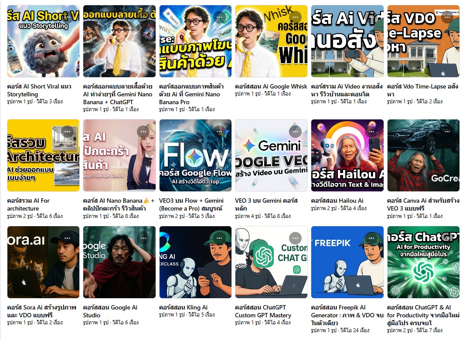Open album title คอร์สสอน Kling Ai
Viewport: 466px width, 340px height.
coord(184,307)
